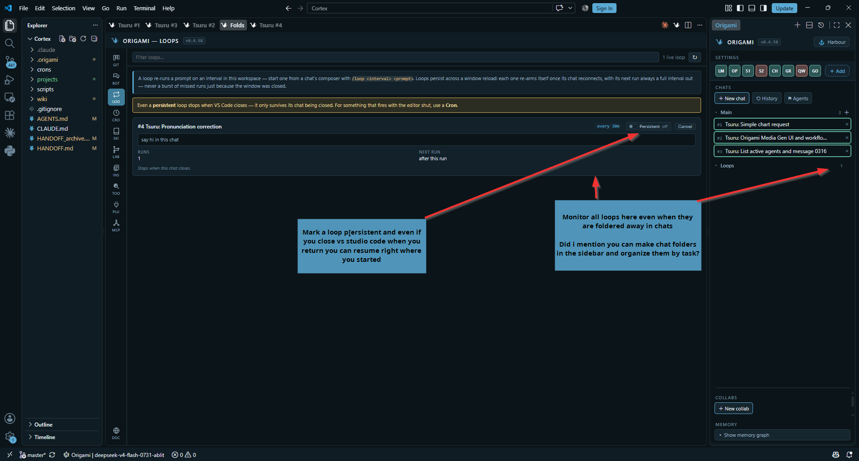Open the Search view in activity bar
Viewport: 859px width, 461px height.
(9, 43)
